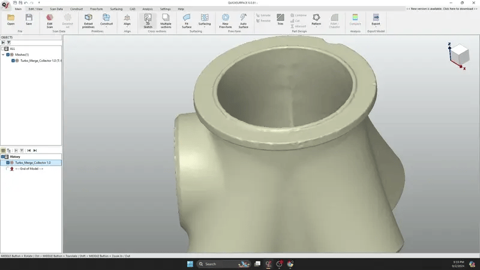The width and height of the screenshot is (480, 270).
Task: Open the Construct dropdown in Primitives
Action: click(106, 27)
